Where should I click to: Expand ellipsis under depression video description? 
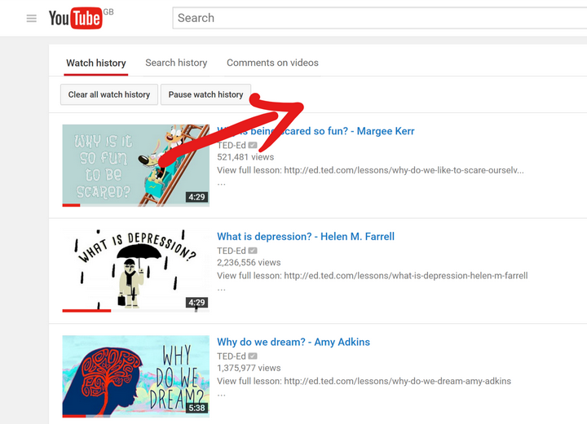coord(221,289)
